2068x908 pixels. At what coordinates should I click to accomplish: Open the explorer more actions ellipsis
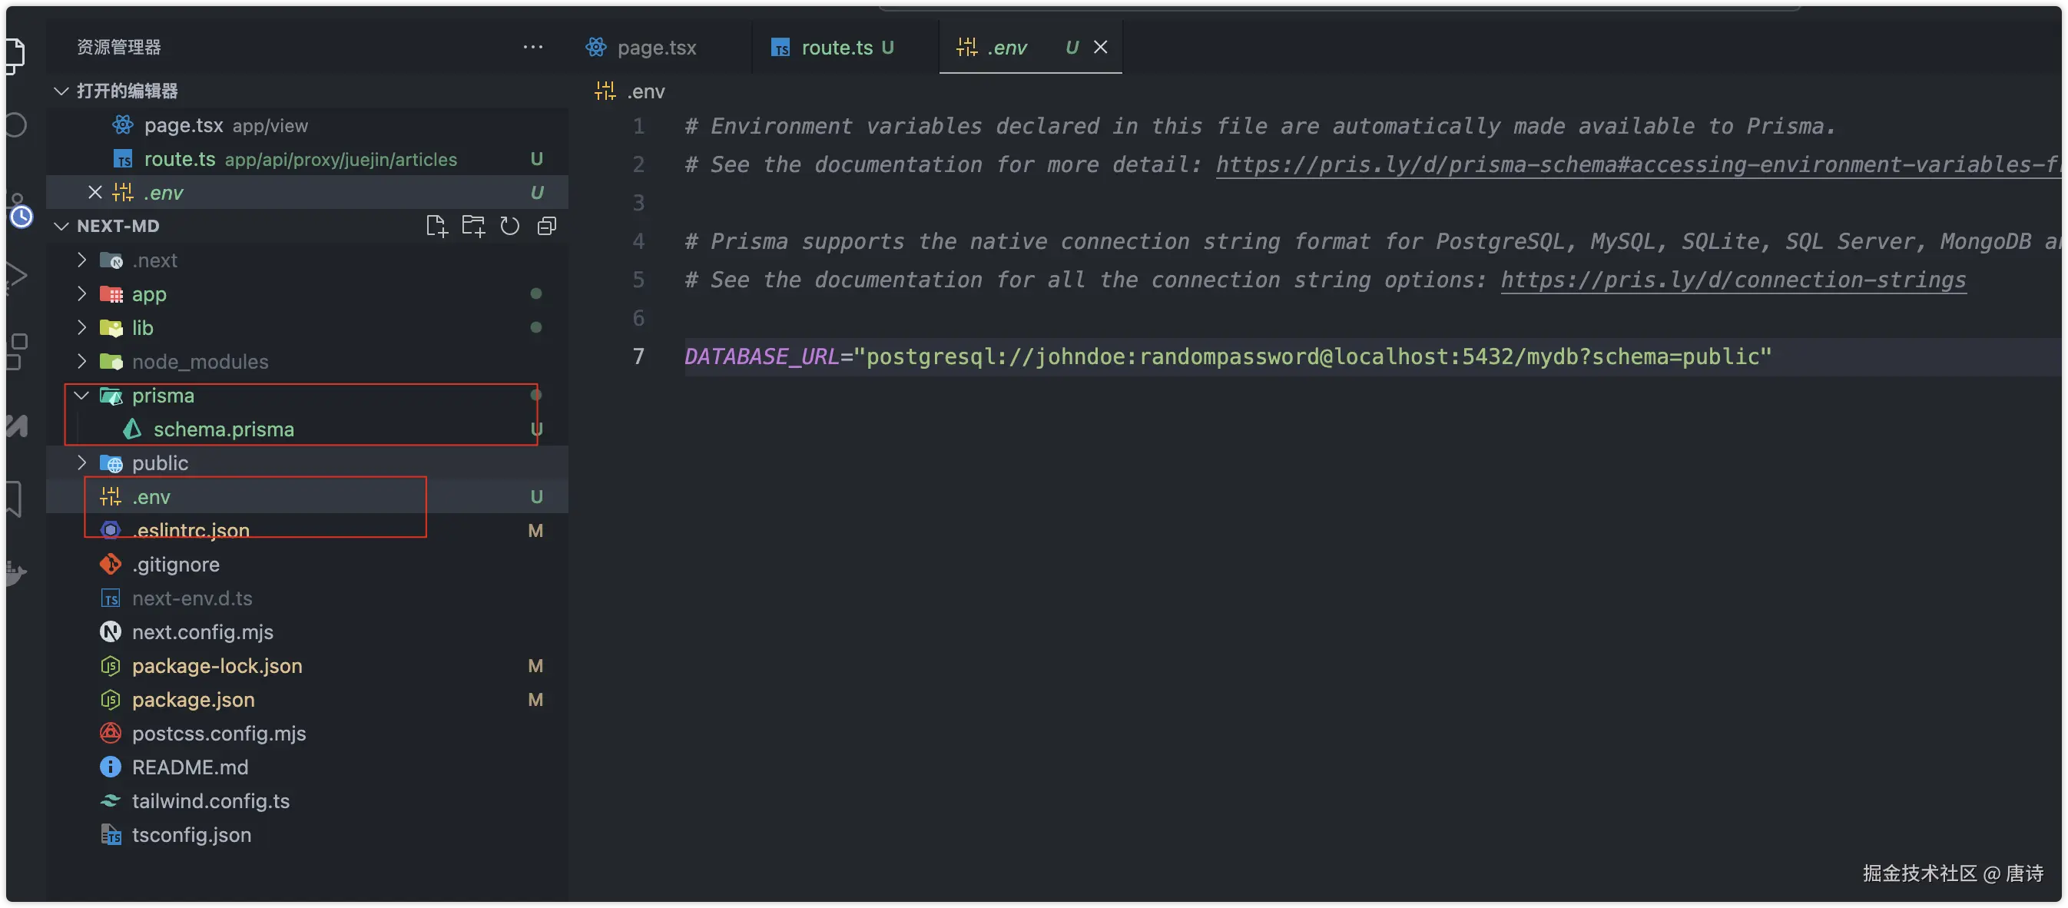click(533, 47)
